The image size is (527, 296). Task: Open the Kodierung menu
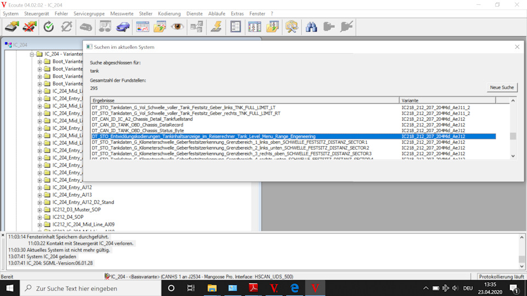[170, 14]
